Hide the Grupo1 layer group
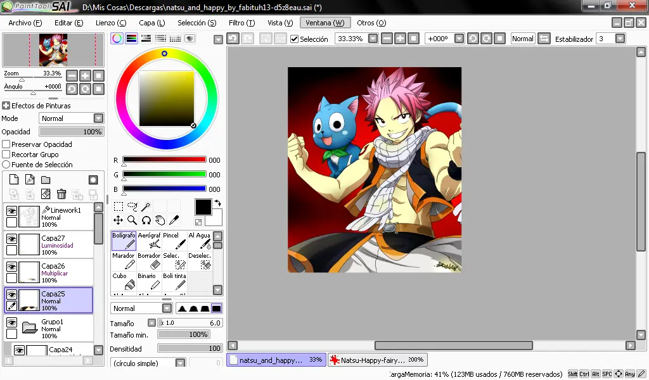649x380 pixels. [11, 322]
